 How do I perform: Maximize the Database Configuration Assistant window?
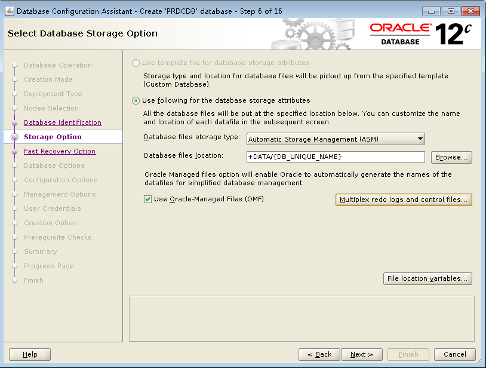click(x=451, y=11)
